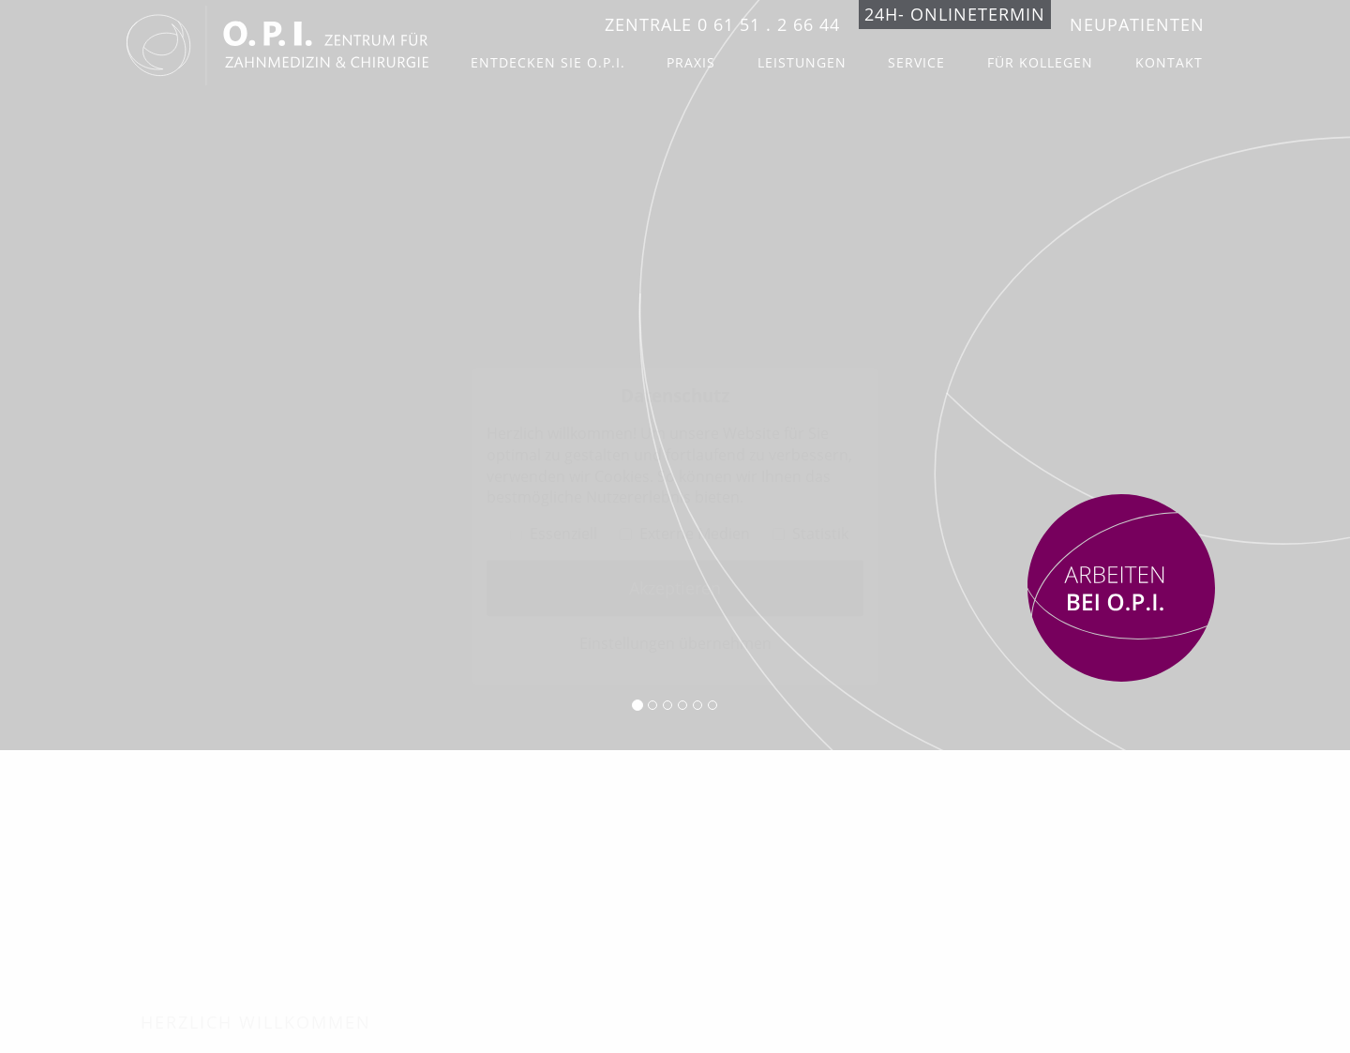Open the Praxis menu item
Image resolution: width=1350 pixels, height=1053 pixels.
[x=691, y=63]
